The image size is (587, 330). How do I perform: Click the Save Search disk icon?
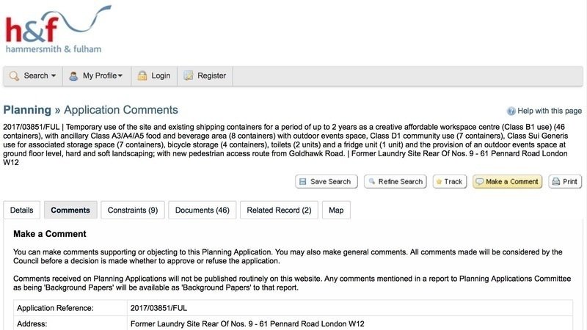[302, 181]
